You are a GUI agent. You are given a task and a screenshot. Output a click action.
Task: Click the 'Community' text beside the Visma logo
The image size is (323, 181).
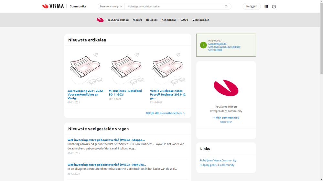78,6
